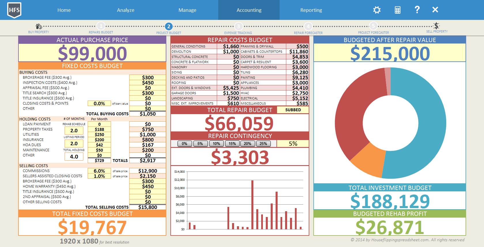This screenshot has width=484, height=247.
Task: Open the calculator icon
Action: coord(398,10)
